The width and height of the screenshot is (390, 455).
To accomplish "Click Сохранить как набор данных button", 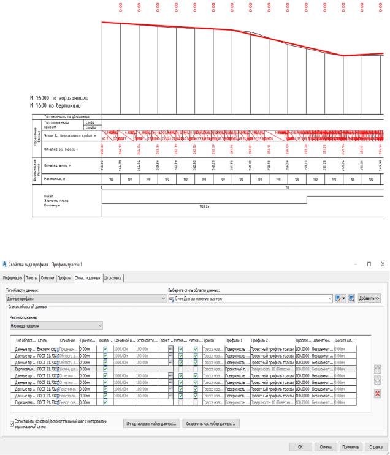I will pos(211,424).
